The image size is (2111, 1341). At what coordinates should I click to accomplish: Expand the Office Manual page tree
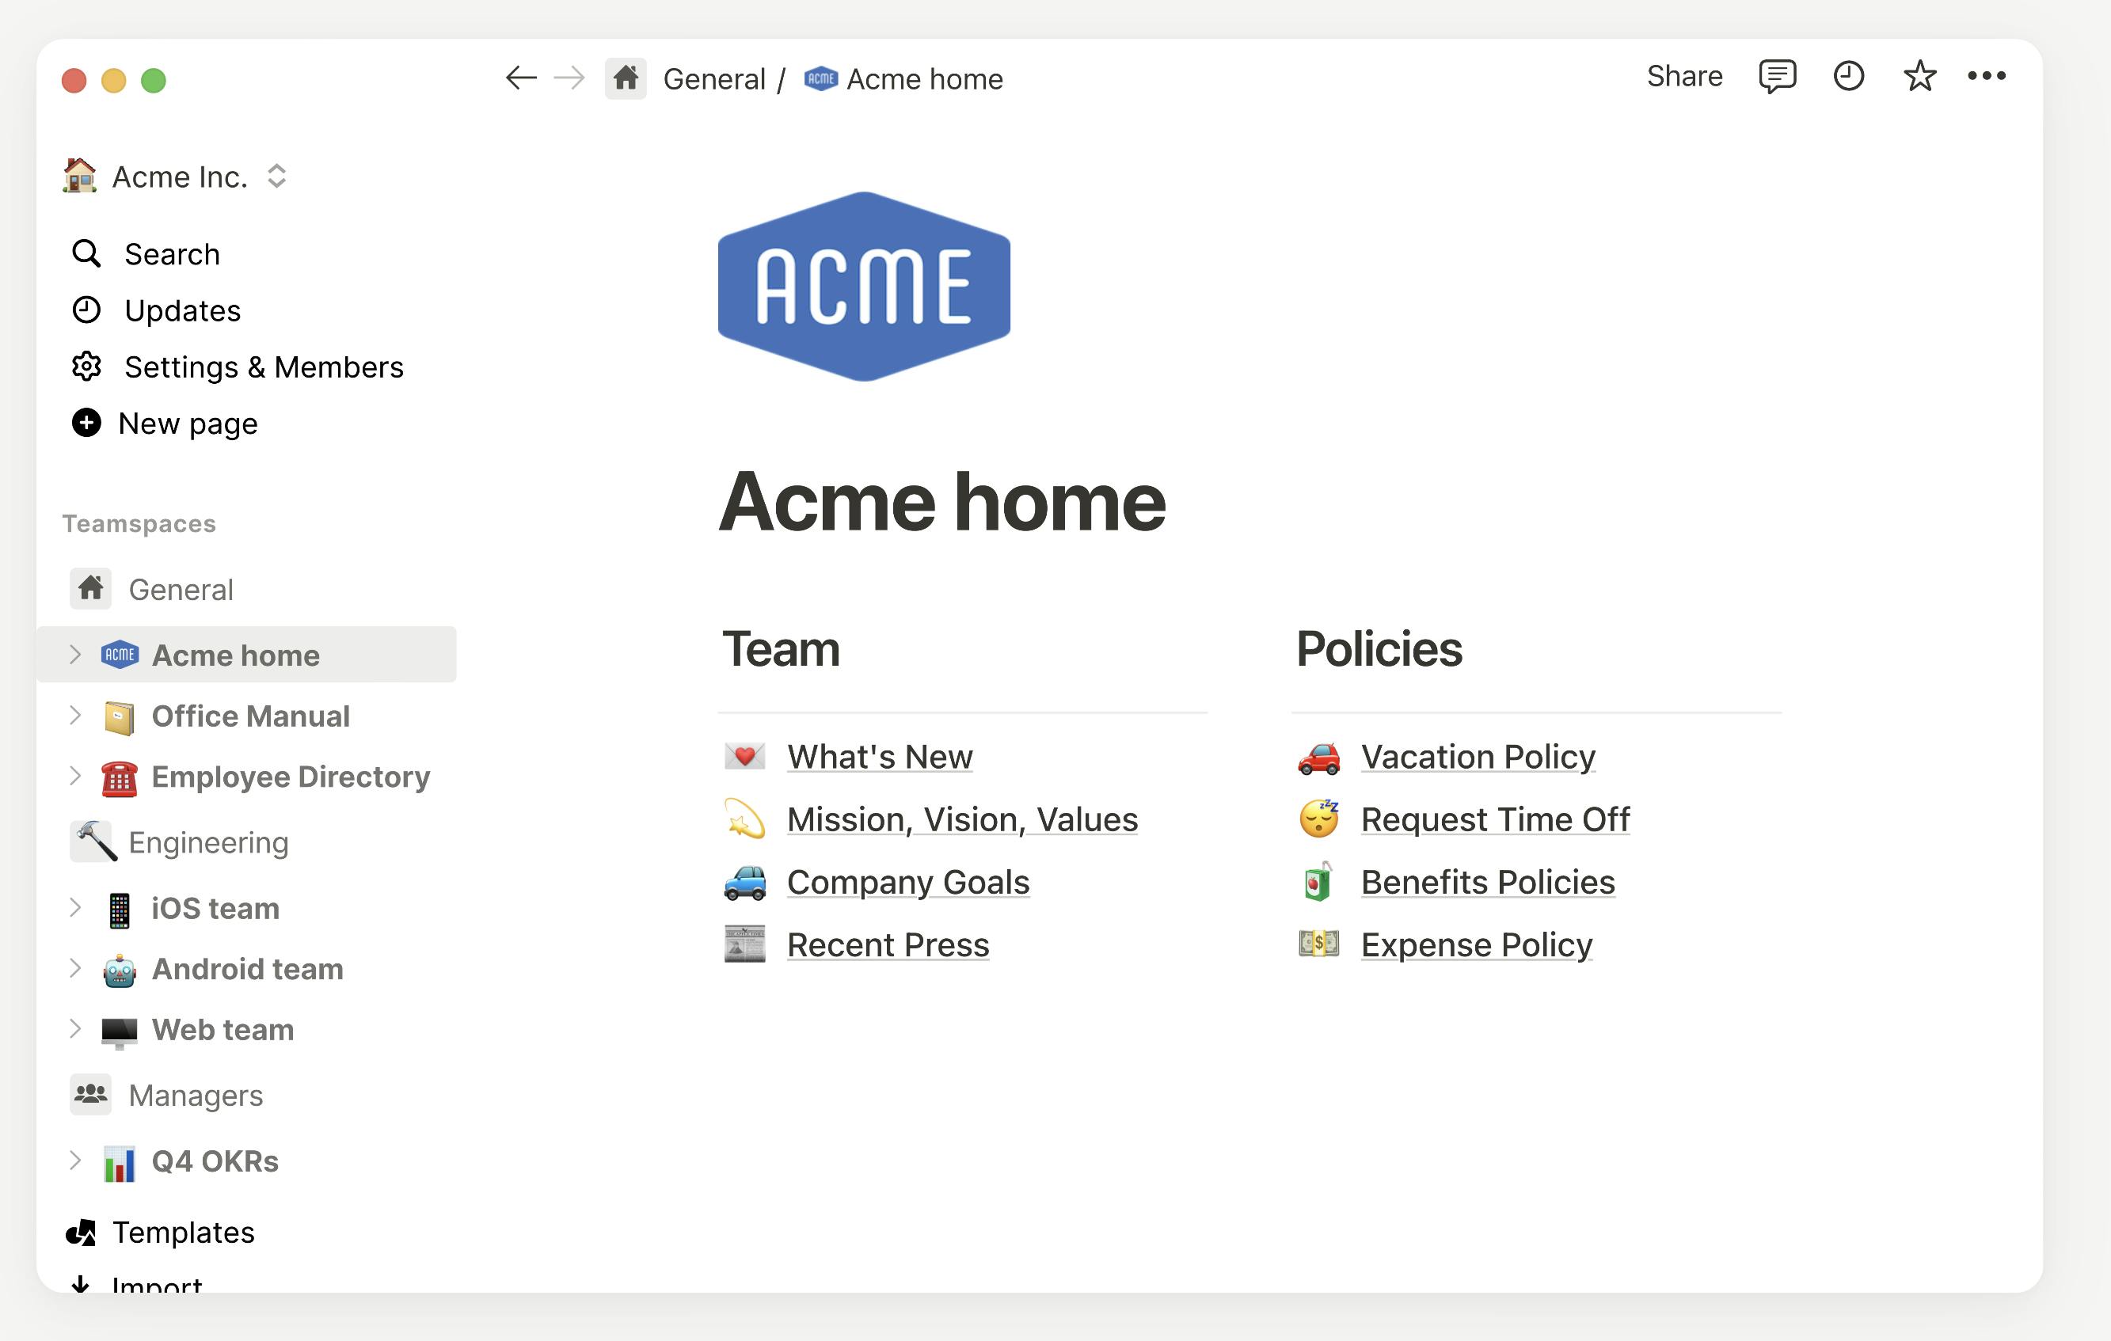click(x=75, y=715)
